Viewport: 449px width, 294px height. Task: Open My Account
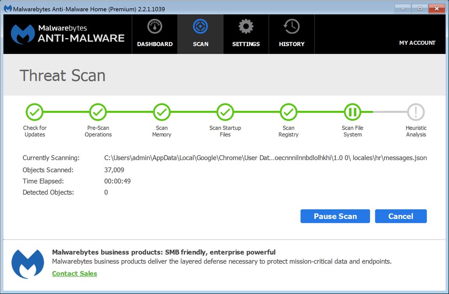click(x=417, y=43)
